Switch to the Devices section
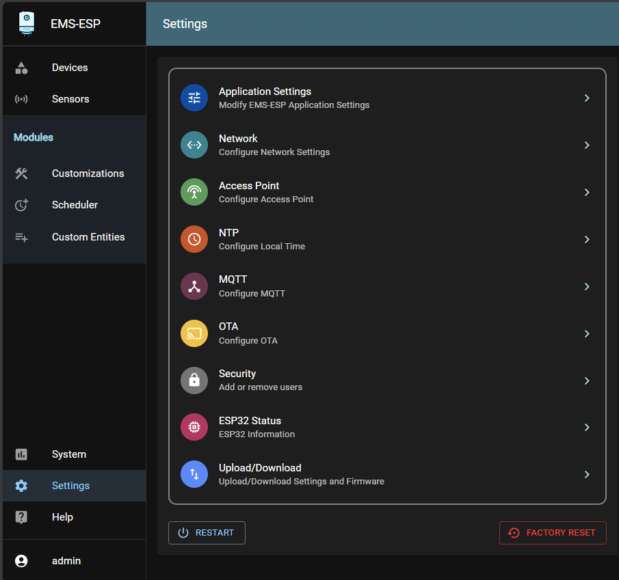Image resolution: width=619 pixels, height=580 pixels. pos(69,67)
